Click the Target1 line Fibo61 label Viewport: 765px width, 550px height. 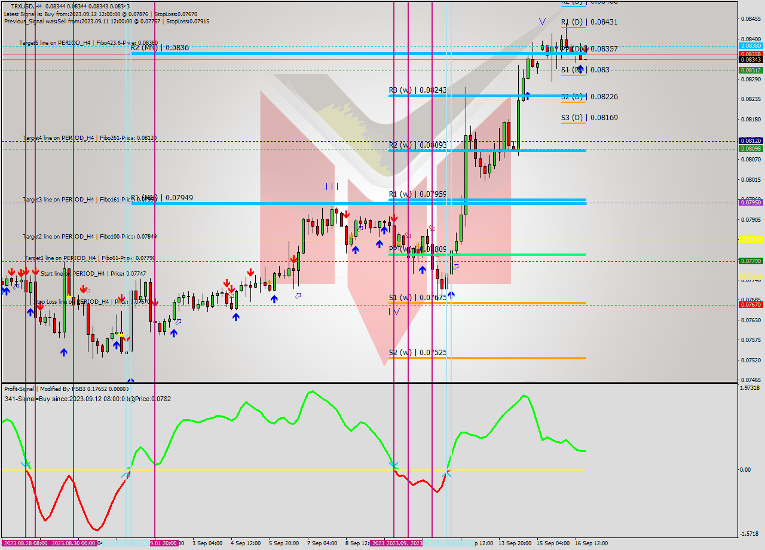tap(90, 258)
